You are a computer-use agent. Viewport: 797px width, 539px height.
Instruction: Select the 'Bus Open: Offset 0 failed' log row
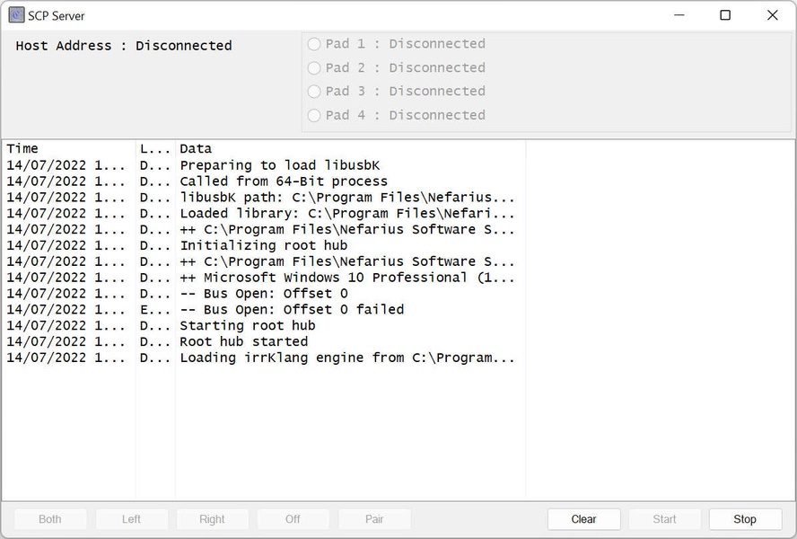(x=292, y=310)
